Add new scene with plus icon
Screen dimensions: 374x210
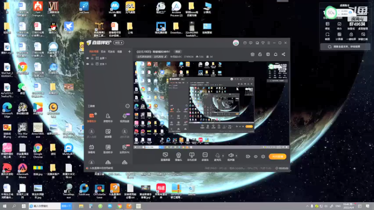129,51
